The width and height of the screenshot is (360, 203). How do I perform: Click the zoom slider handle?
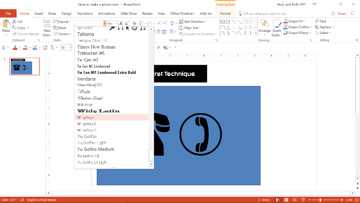click(320, 200)
